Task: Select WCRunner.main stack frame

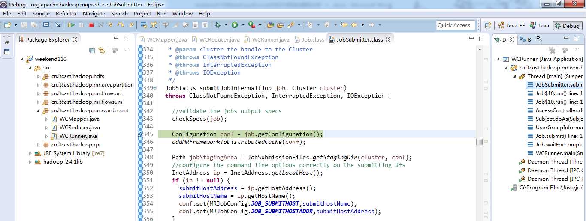Action: [555, 153]
